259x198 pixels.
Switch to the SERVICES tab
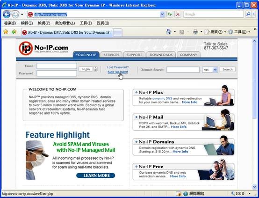point(111,55)
